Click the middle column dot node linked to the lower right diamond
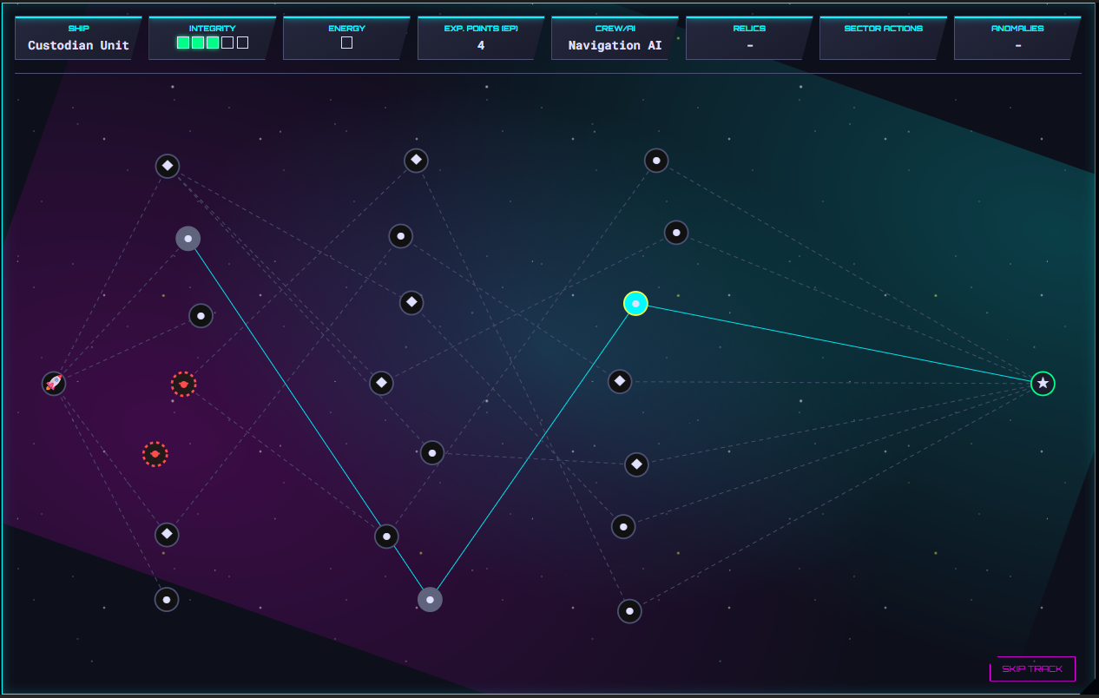The height and width of the screenshot is (698, 1099). click(432, 452)
